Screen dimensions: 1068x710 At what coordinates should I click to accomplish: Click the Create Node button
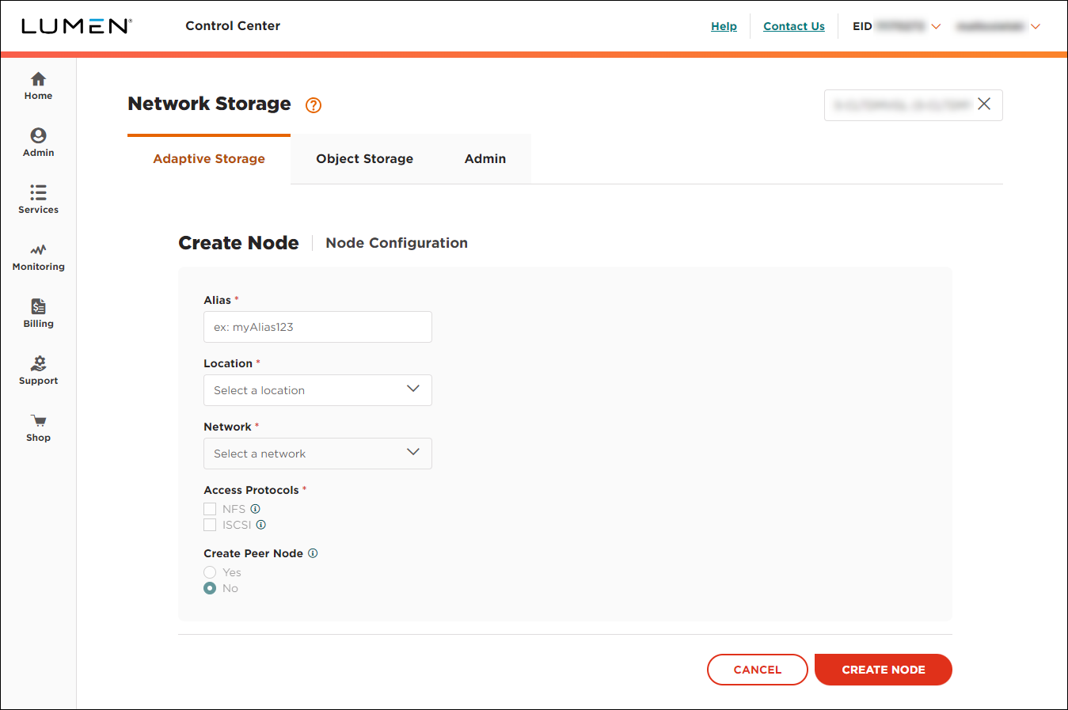click(884, 670)
